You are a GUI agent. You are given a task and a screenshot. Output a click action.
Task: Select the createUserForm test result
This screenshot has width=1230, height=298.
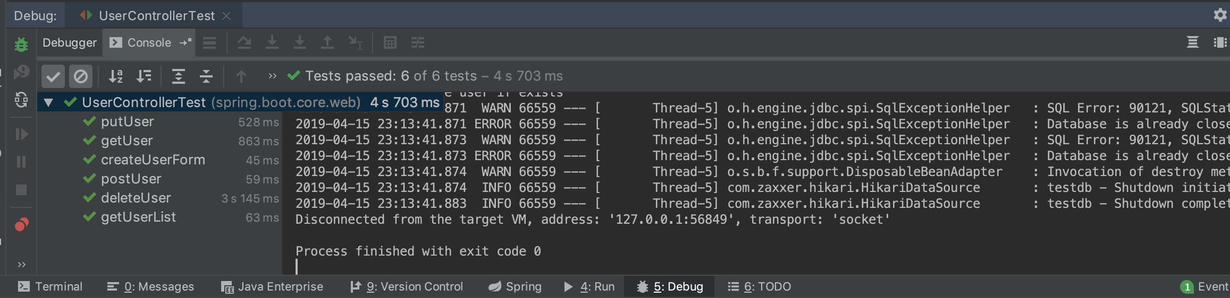159,160
